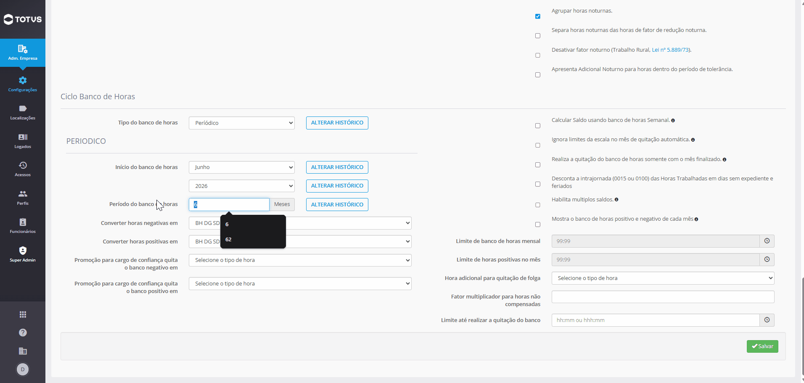The width and height of the screenshot is (804, 383).
Task: Check Separa horas noturnas das horas de fator
Action: 538,36
